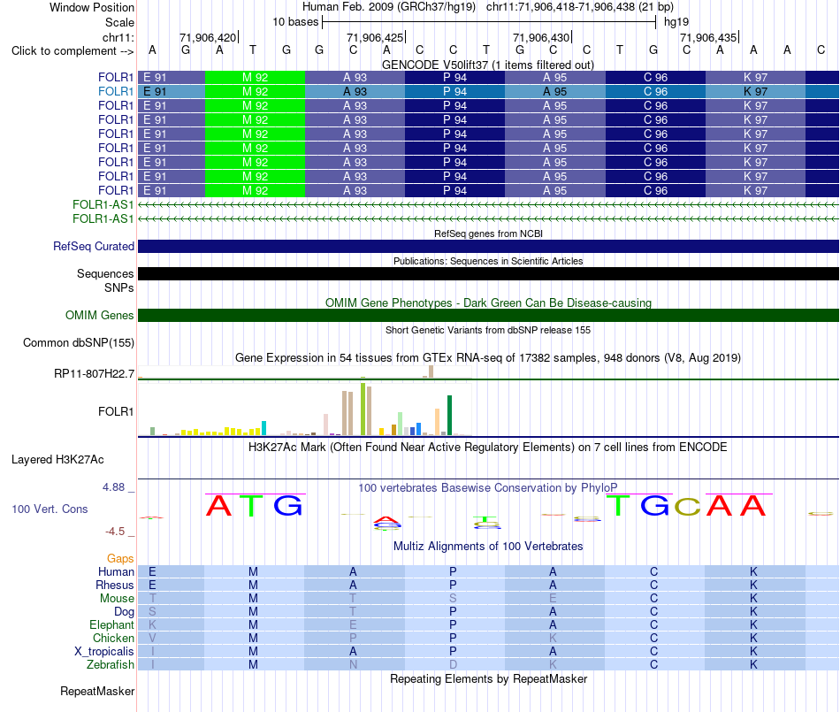This screenshot has height=712, width=840.
Task: Click the 'RefSeq genes from NCBI' title
Action: point(488,234)
